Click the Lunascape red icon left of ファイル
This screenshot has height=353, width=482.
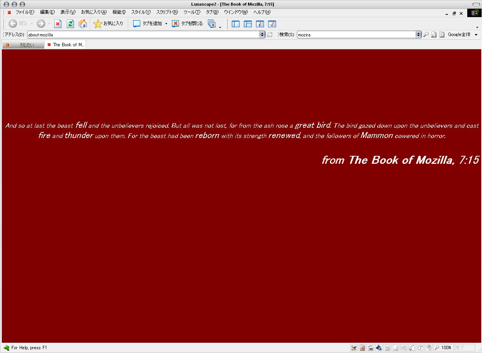tap(9, 13)
